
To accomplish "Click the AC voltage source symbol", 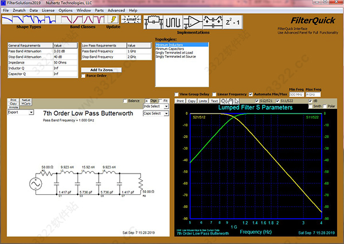I will point(36,184).
